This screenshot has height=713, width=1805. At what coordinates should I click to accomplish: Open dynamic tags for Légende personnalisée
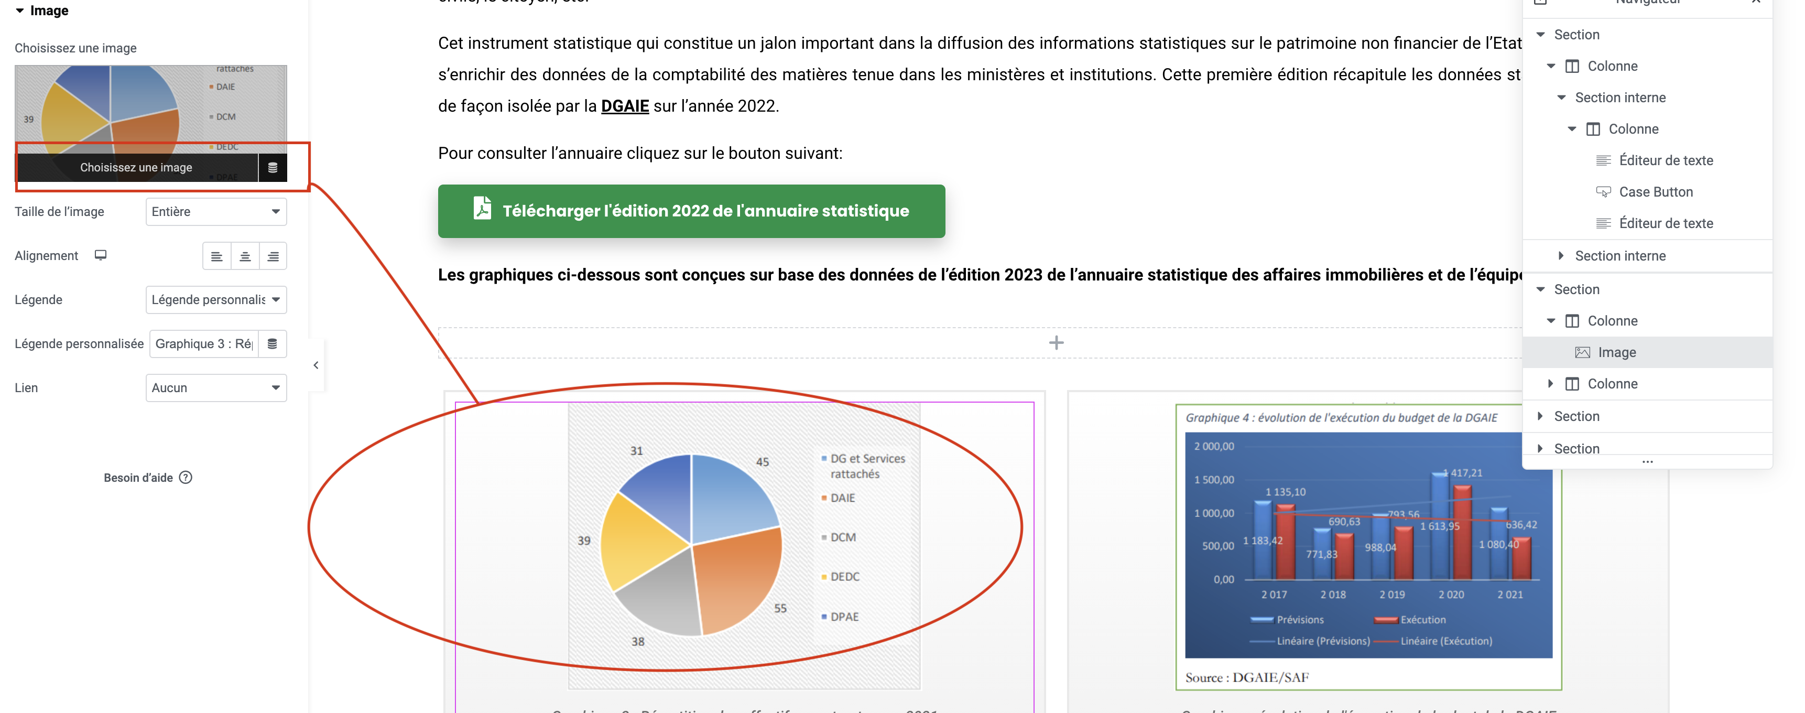(x=273, y=343)
